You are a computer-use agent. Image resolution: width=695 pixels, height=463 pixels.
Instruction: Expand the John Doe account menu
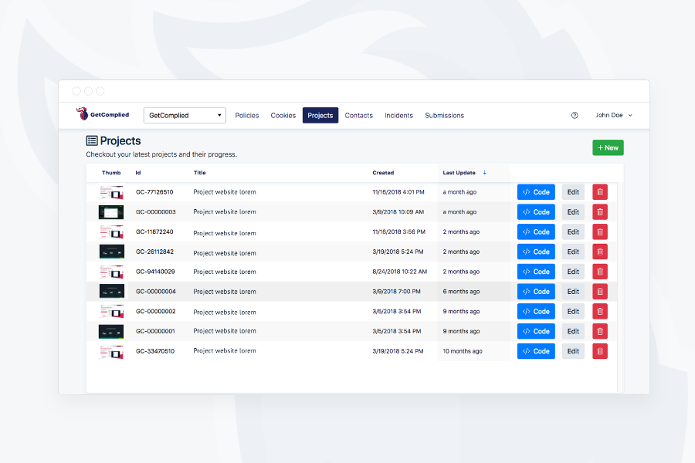[x=613, y=114]
